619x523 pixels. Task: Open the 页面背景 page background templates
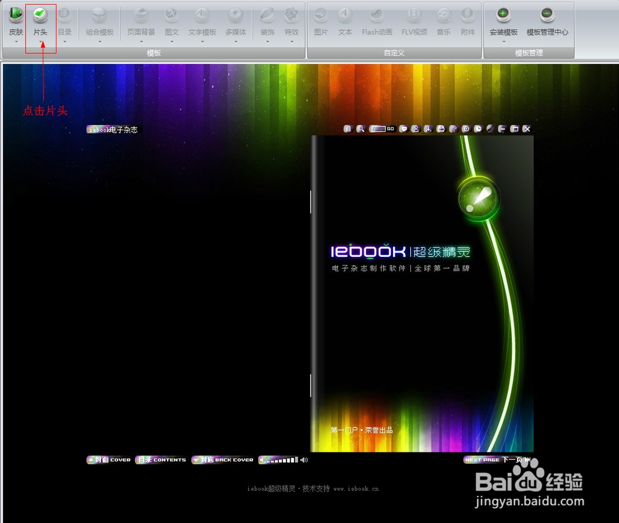pos(141,15)
